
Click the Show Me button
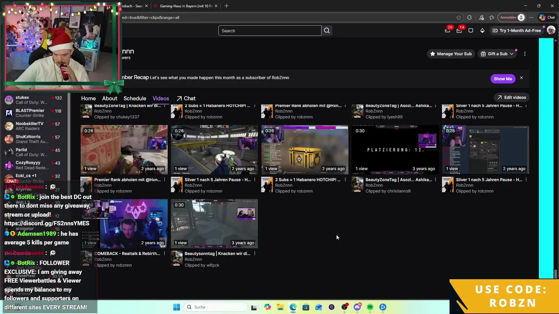click(503, 79)
